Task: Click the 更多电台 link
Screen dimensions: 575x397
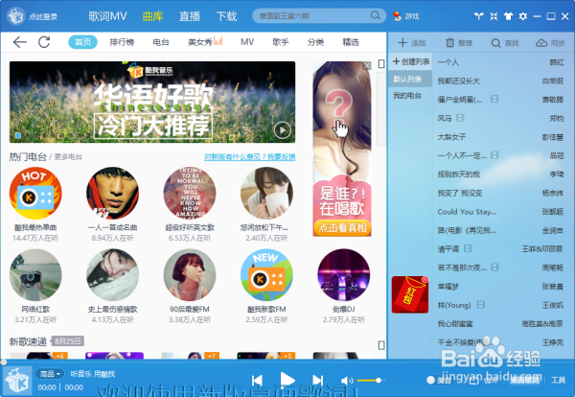Action: coord(69,157)
